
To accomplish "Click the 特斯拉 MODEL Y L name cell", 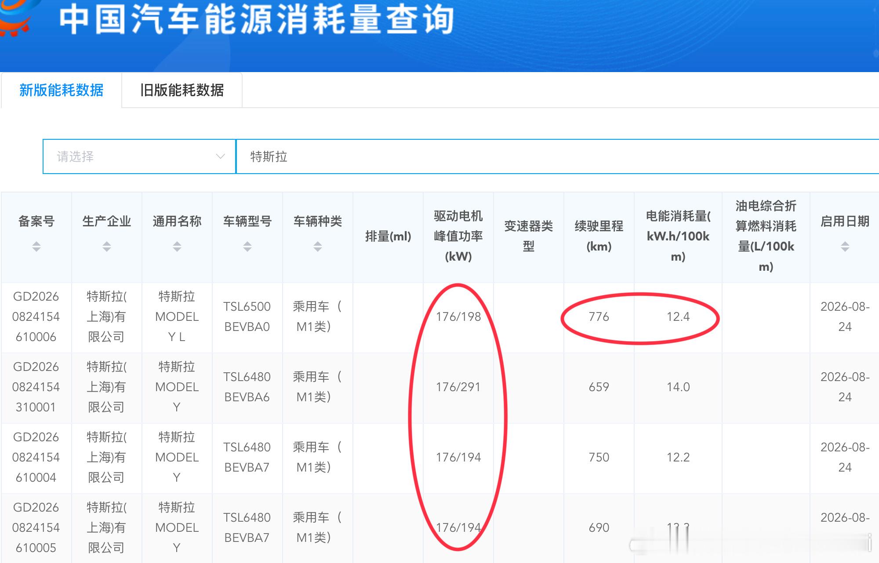I will point(177,317).
